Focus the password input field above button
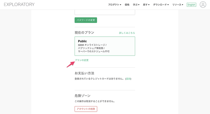 tap(105, 12)
